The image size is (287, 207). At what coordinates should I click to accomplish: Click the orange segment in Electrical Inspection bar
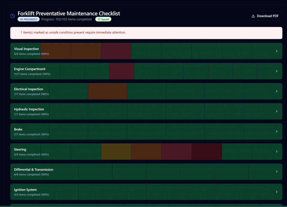click(x=107, y=91)
